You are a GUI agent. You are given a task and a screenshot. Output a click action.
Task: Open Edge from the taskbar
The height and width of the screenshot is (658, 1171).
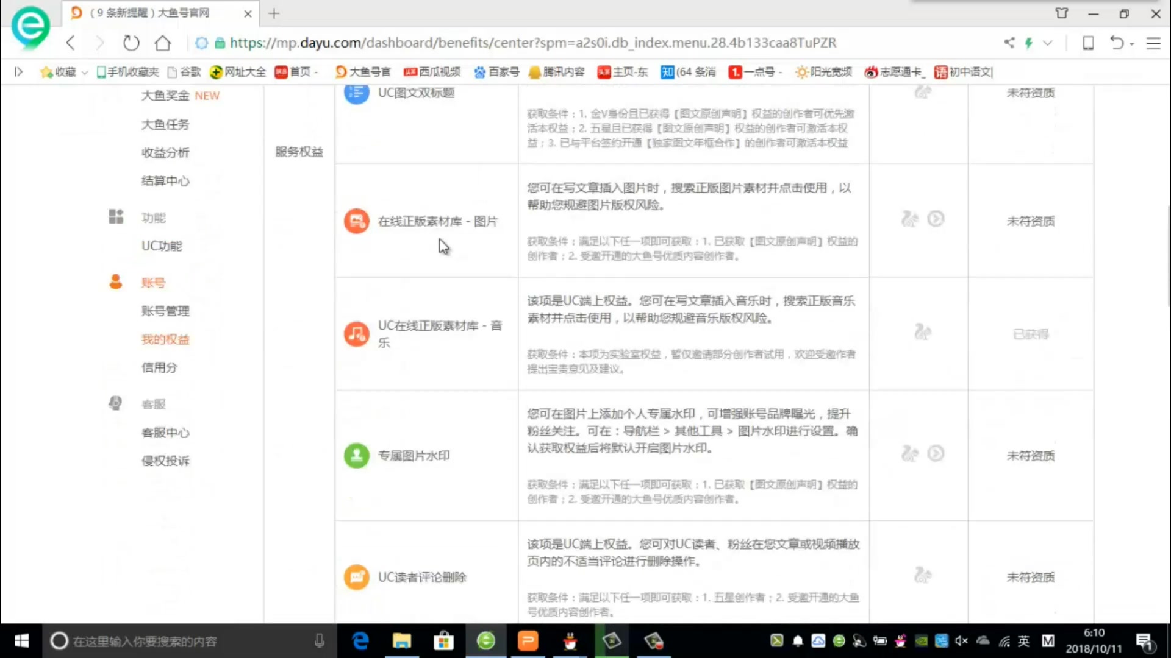360,641
